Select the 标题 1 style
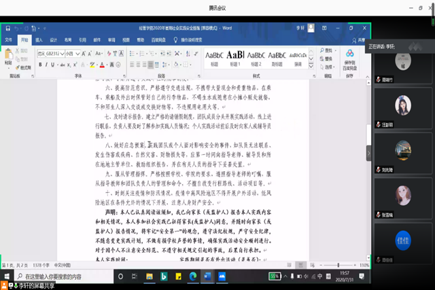This screenshot has height=290, width=435. click(236, 57)
